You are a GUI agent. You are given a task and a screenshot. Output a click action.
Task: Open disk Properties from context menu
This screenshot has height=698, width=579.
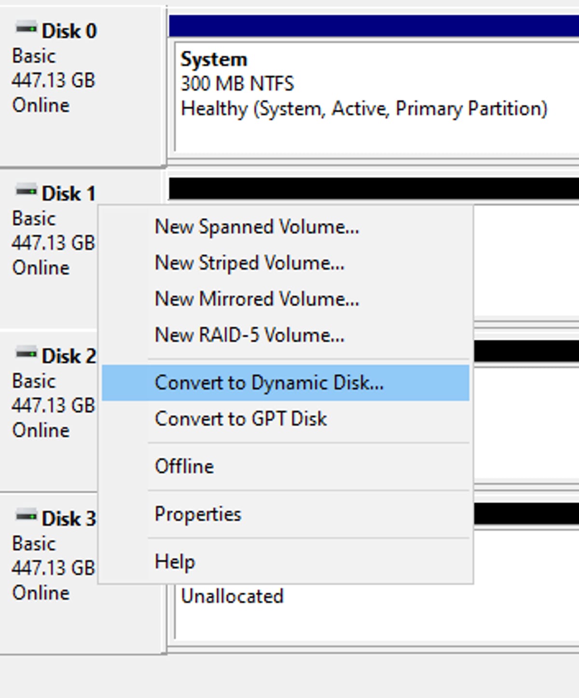198,514
